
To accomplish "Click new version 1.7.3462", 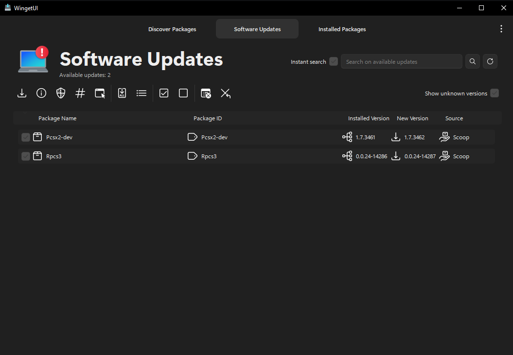I will point(414,137).
